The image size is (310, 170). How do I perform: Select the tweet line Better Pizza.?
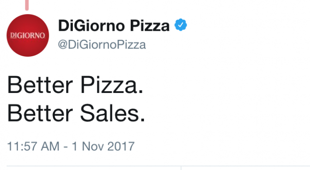pyautogui.click(x=75, y=85)
